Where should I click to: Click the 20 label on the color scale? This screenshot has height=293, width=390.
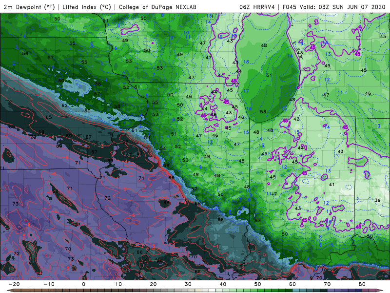pyautogui.click(x=153, y=284)
